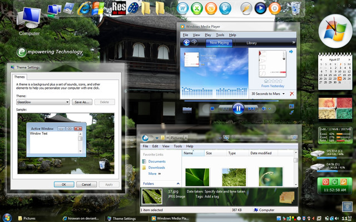Go back in the Pictures explorer window
The height and width of the screenshot is (222, 356).
point(145,138)
